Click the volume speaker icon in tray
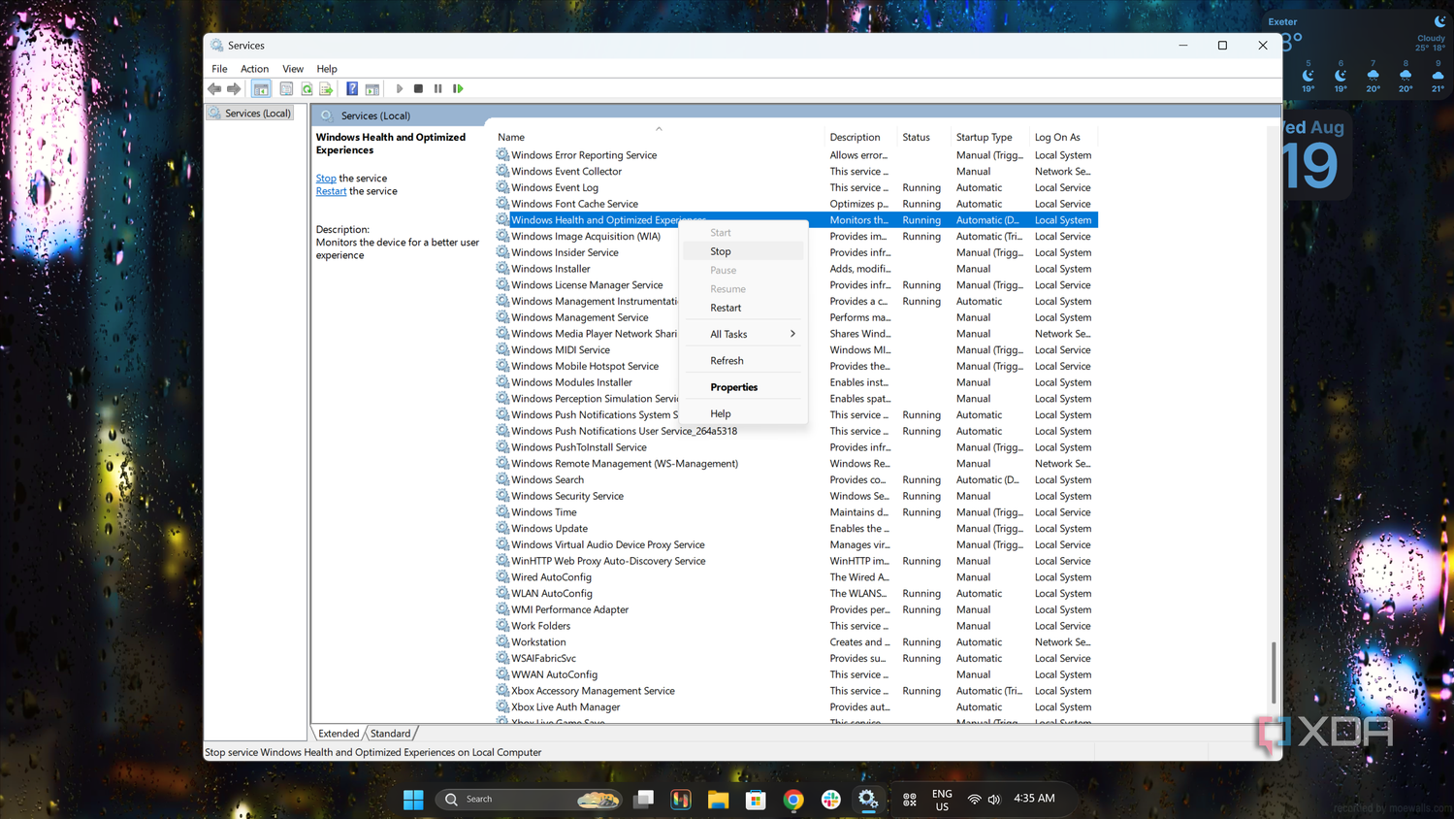Screen dimensions: 1454x819 (994, 800)
